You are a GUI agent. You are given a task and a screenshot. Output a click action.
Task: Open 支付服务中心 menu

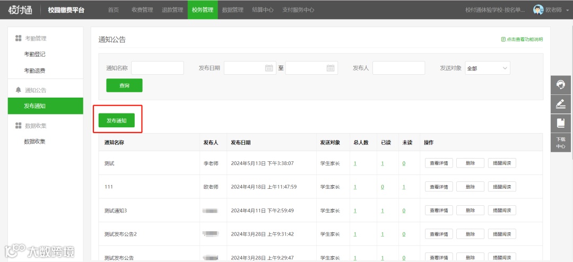pos(298,10)
